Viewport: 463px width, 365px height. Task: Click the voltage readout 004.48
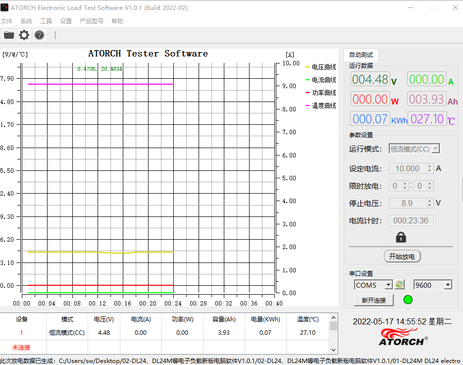tap(370, 79)
